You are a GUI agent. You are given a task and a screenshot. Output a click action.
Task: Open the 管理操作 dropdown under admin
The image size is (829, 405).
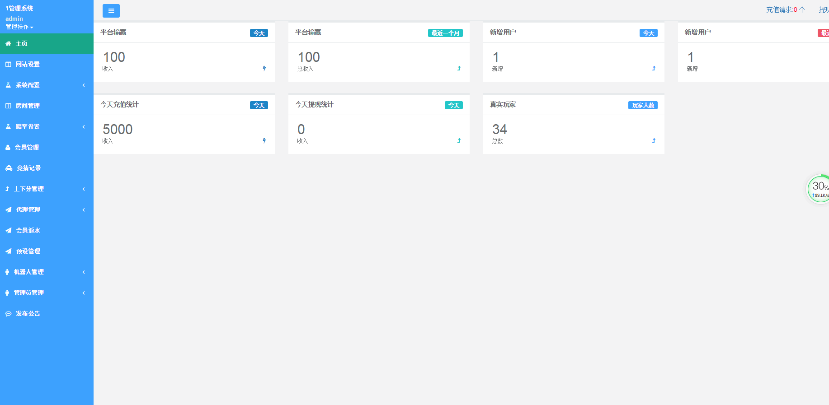click(19, 27)
